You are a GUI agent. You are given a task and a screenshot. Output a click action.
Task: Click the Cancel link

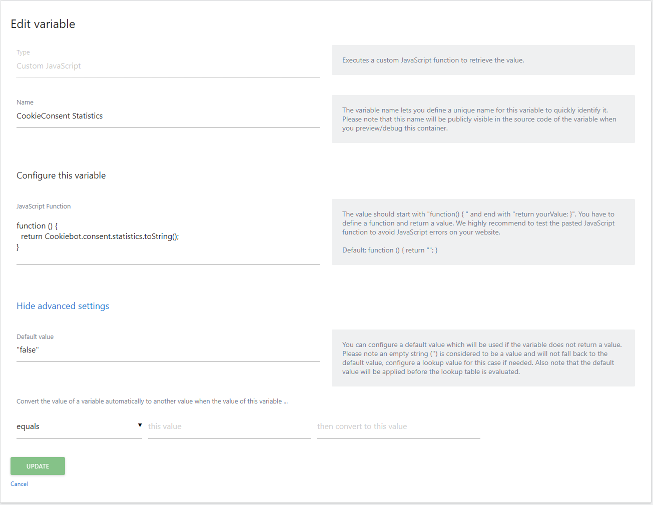(x=19, y=483)
